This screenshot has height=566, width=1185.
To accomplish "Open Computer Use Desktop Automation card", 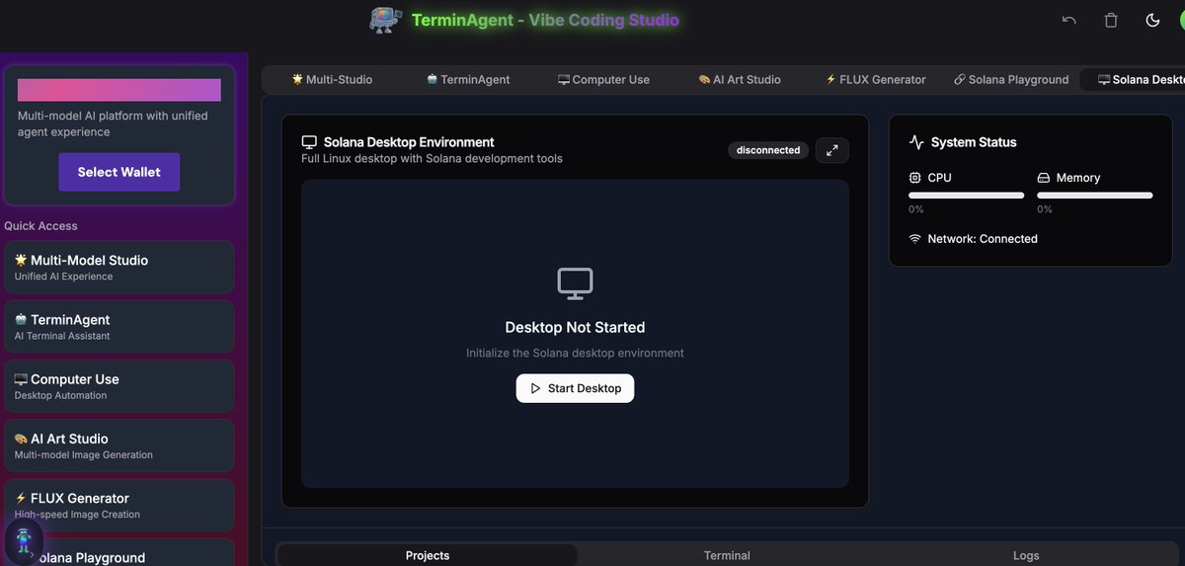I will point(119,385).
